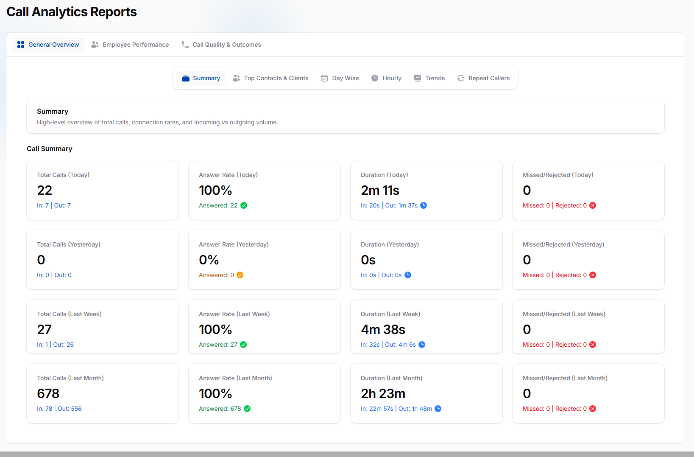Click the 'Call Analytics Reports' page title
This screenshot has width=694, height=457.
pyautogui.click(x=72, y=12)
